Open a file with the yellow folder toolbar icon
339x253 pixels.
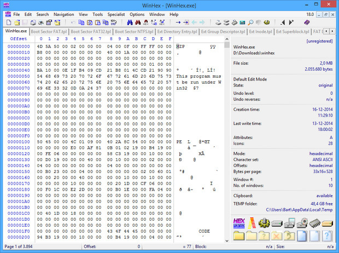(17, 22)
